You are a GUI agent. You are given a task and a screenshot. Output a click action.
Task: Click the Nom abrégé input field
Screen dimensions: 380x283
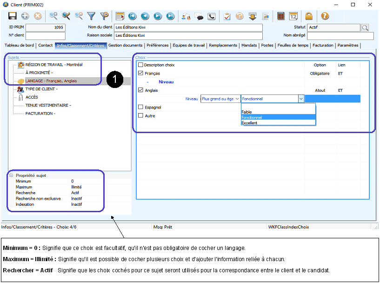[340, 35]
